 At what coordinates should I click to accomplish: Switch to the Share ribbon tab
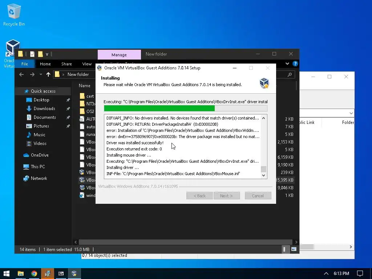[66, 64]
